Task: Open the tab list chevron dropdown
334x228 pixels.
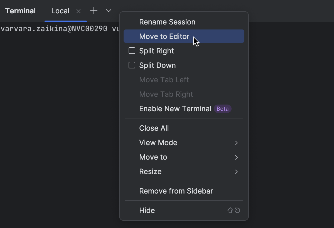Action: point(108,11)
